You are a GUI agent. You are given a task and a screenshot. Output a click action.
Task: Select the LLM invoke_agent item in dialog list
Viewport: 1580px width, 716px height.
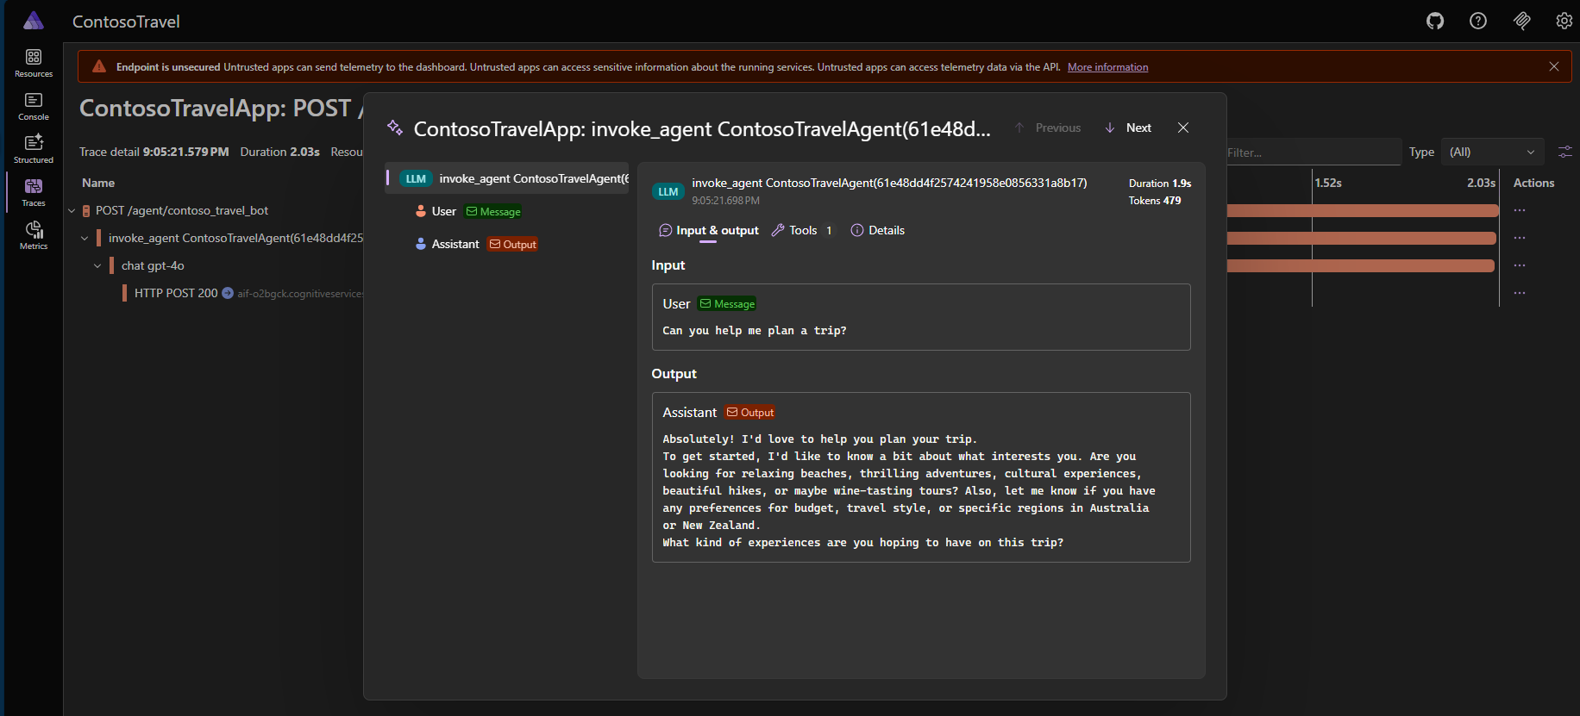(507, 178)
